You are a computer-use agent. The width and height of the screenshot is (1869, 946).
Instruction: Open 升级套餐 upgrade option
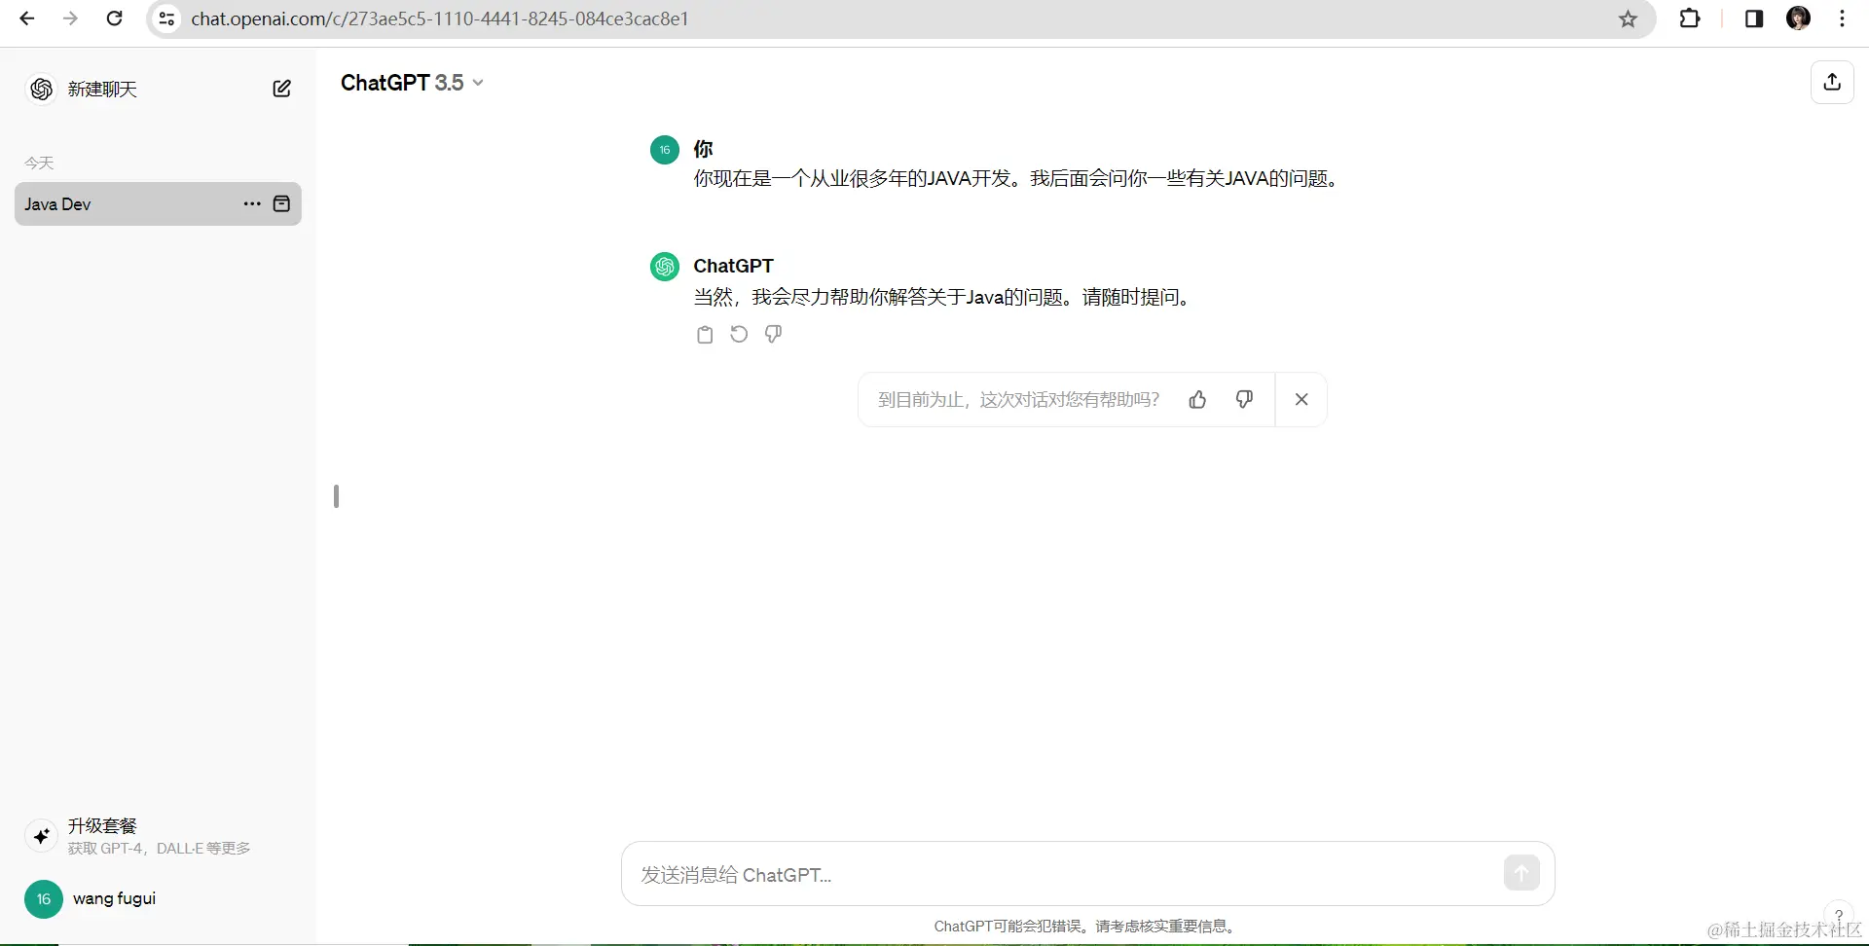[158, 835]
